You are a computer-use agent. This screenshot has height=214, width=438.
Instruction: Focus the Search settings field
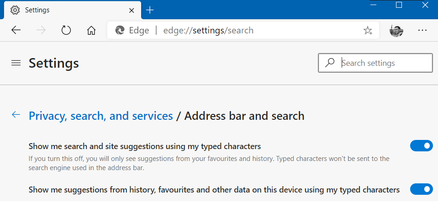pyautogui.click(x=375, y=63)
